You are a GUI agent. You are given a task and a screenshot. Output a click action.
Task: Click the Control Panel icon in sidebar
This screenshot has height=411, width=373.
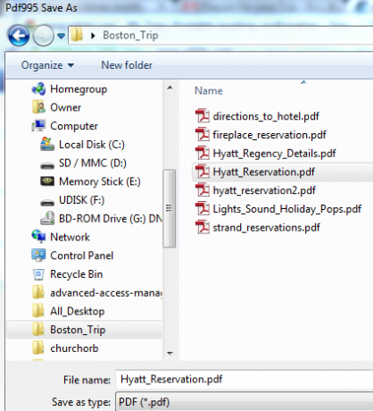coord(38,256)
